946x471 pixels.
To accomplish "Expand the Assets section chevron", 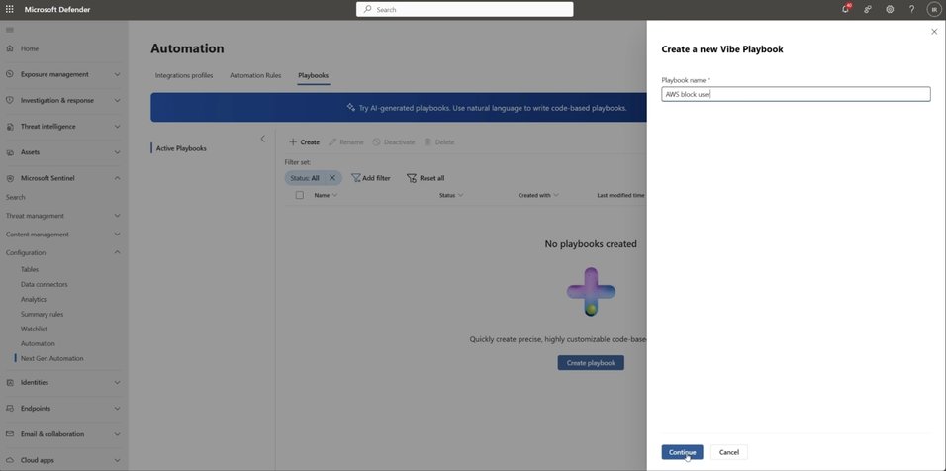I will 117,152.
